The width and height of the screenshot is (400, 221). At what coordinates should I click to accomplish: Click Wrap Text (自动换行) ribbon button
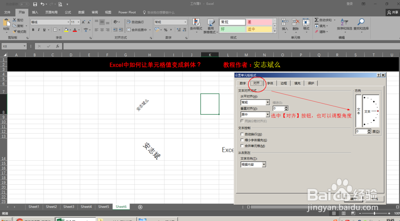[135, 22]
